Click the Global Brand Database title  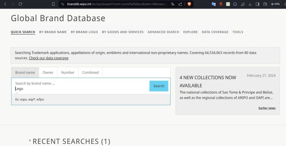point(58,18)
